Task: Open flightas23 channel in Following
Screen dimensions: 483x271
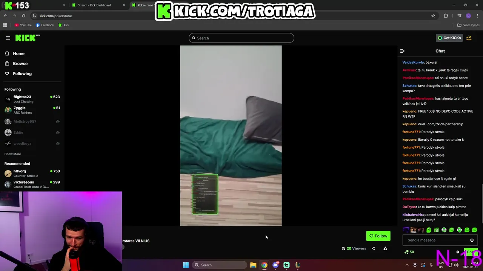Action: point(32,99)
